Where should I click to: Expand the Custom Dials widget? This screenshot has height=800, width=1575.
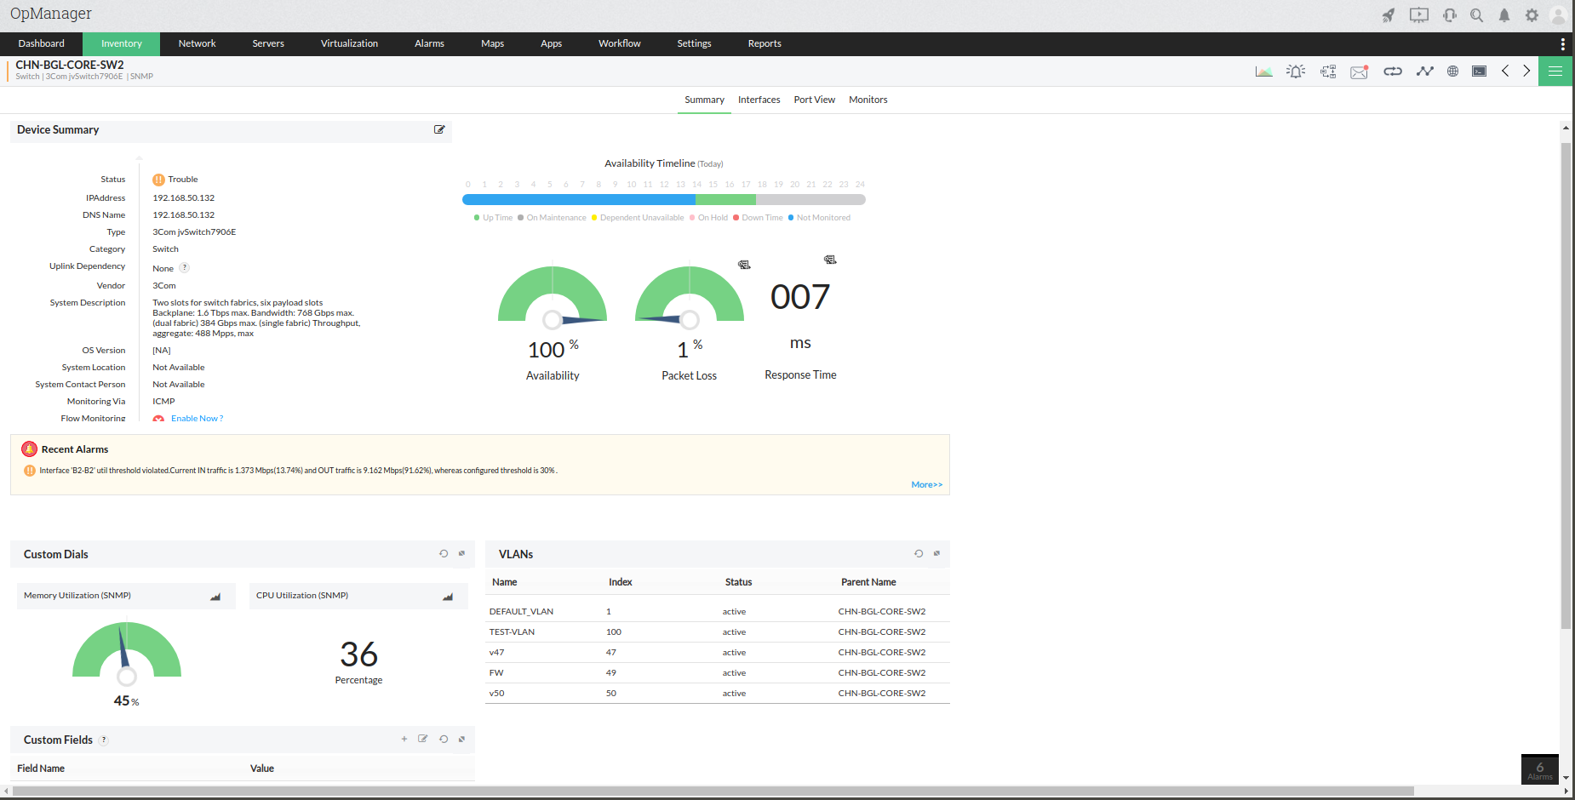(461, 553)
